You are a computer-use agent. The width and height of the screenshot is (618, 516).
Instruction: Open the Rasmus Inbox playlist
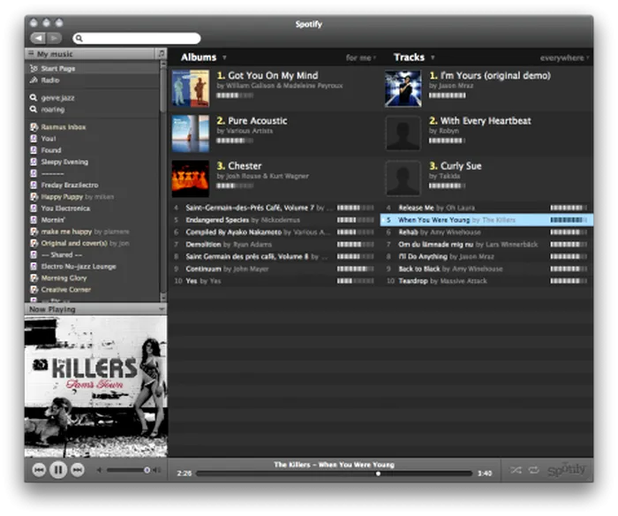[92, 127]
